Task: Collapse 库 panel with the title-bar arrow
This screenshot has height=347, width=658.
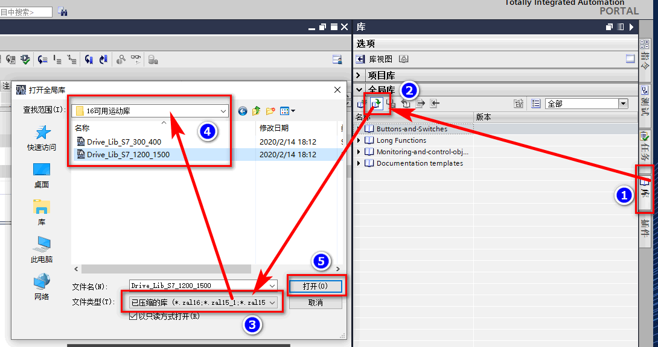Action: point(631,27)
